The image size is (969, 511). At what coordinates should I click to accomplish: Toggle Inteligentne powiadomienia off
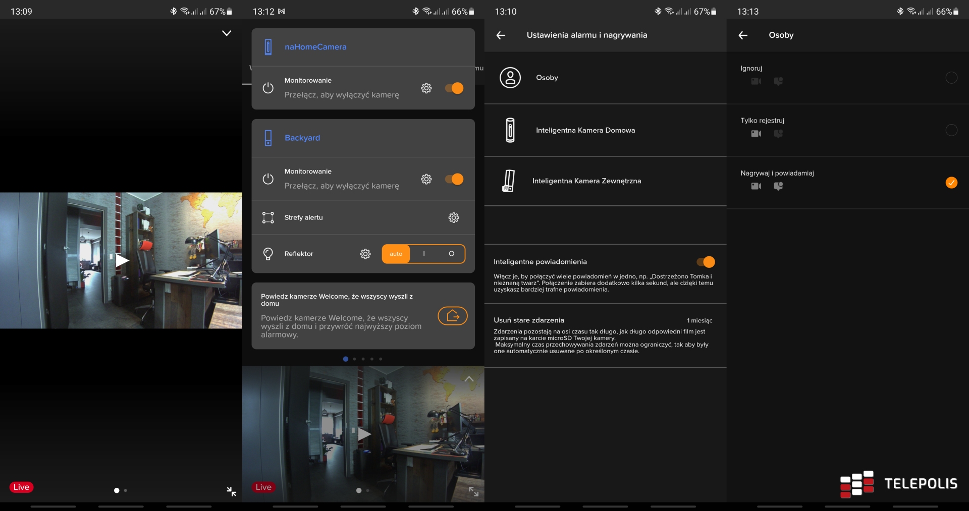click(706, 262)
